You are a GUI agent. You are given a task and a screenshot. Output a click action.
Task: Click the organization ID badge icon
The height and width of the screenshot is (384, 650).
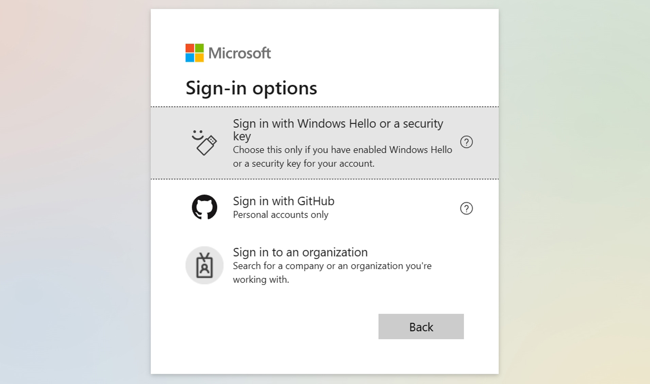[204, 266]
